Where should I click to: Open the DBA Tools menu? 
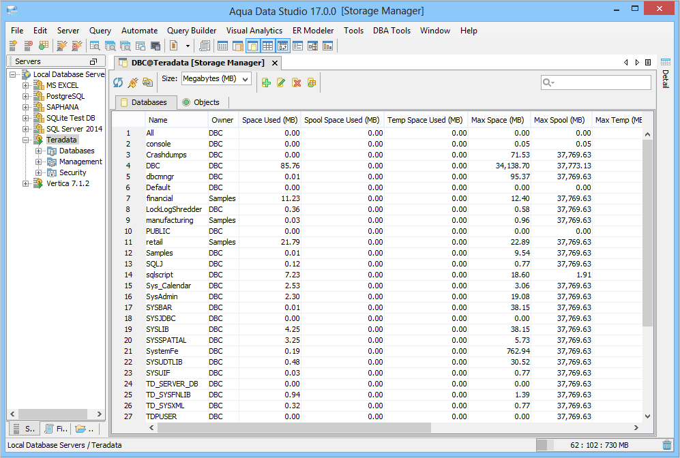pos(391,30)
